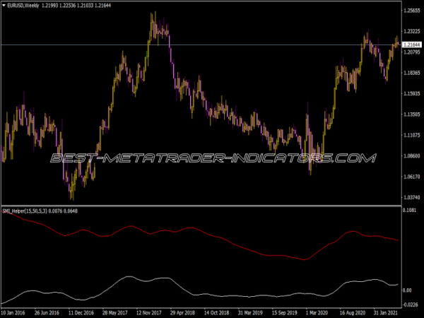This screenshot has width=424, height=318.
Task: Click the white SMI indicator line
Action: (x=212, y=292)
